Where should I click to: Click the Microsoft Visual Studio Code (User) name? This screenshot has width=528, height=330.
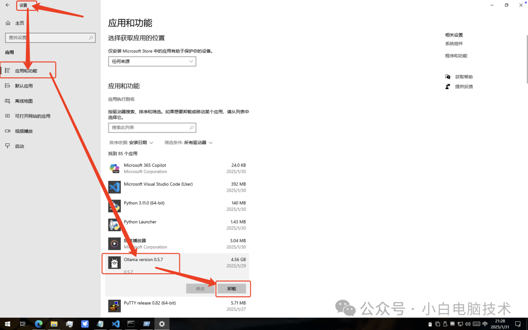click(x=158, y=184)
